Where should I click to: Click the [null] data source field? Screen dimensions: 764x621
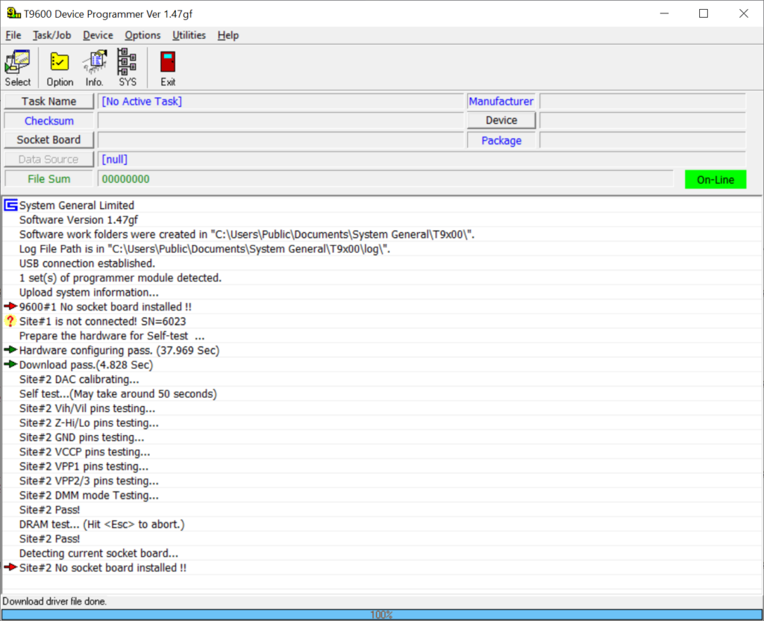tap(422, 160)
